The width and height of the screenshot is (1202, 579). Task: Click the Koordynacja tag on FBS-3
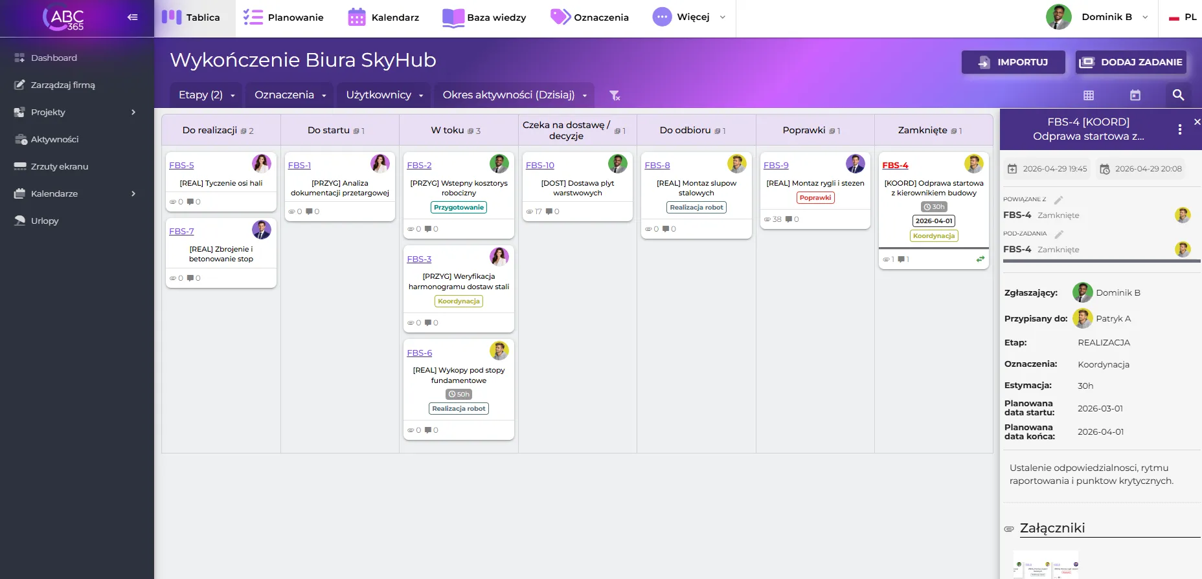click(459, 301)
